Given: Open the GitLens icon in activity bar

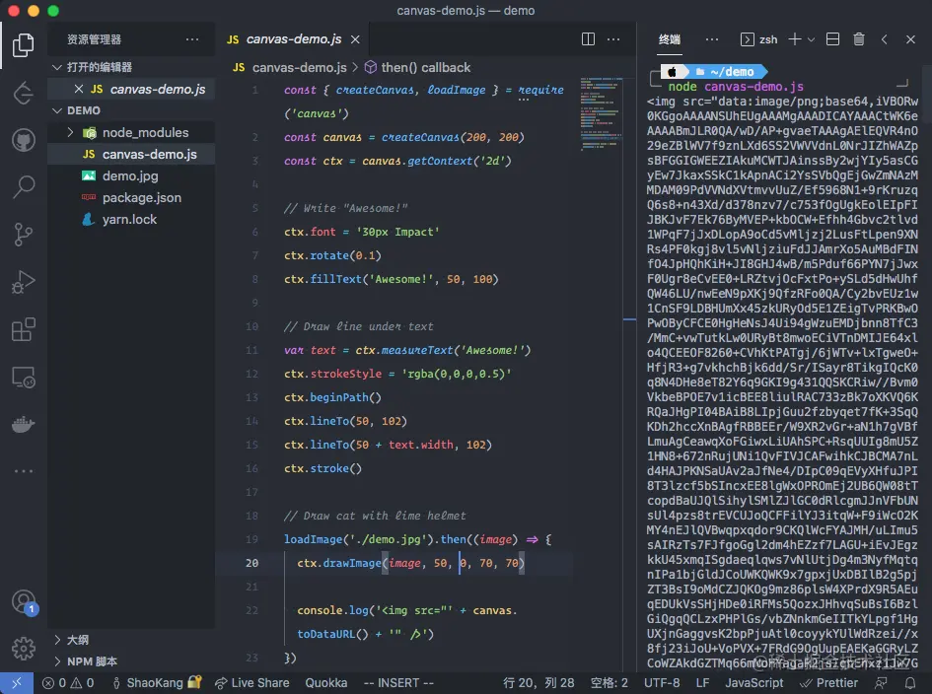Looking at the screenshot, I should (24, 93).
